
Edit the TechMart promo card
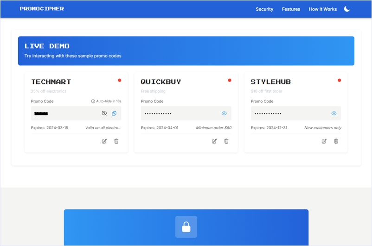pyautogui.click(x=104, y=141)
